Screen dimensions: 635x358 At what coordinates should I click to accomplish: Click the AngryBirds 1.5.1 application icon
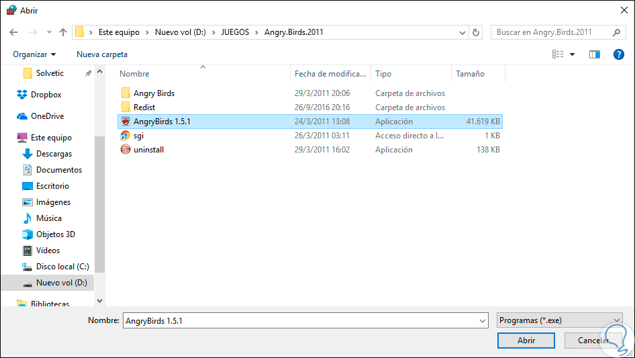pyautogui.click(x=126, y=121)
